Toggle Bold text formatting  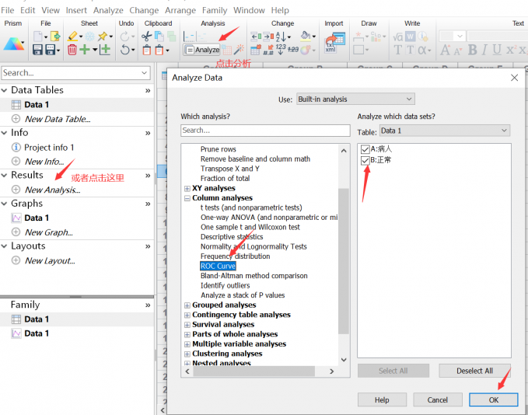473,50
